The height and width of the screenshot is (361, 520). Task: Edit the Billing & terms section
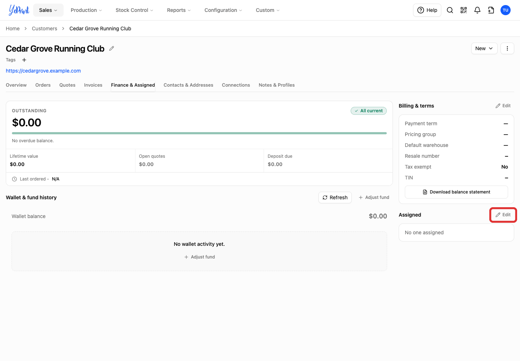503,106
